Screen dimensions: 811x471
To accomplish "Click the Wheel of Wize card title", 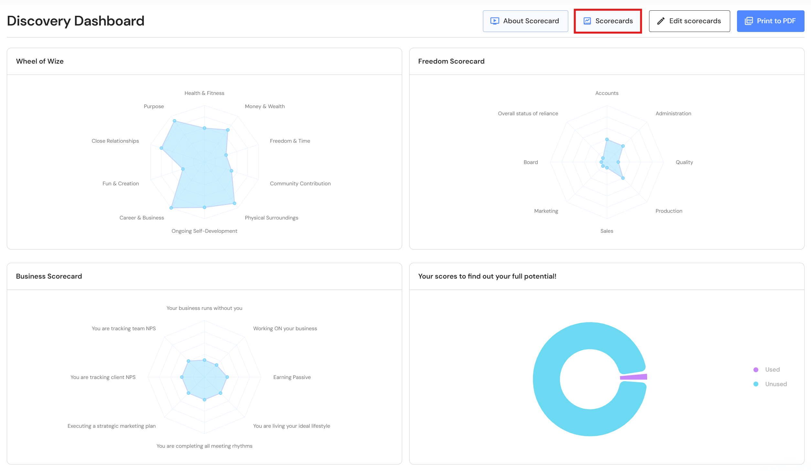I will click(x=40, y=61).
